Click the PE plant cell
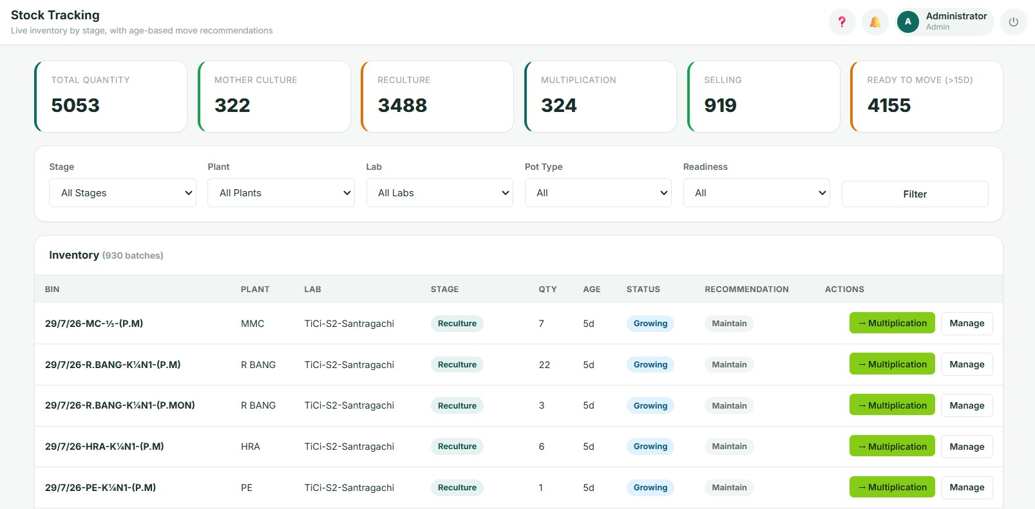 [247, 488]
